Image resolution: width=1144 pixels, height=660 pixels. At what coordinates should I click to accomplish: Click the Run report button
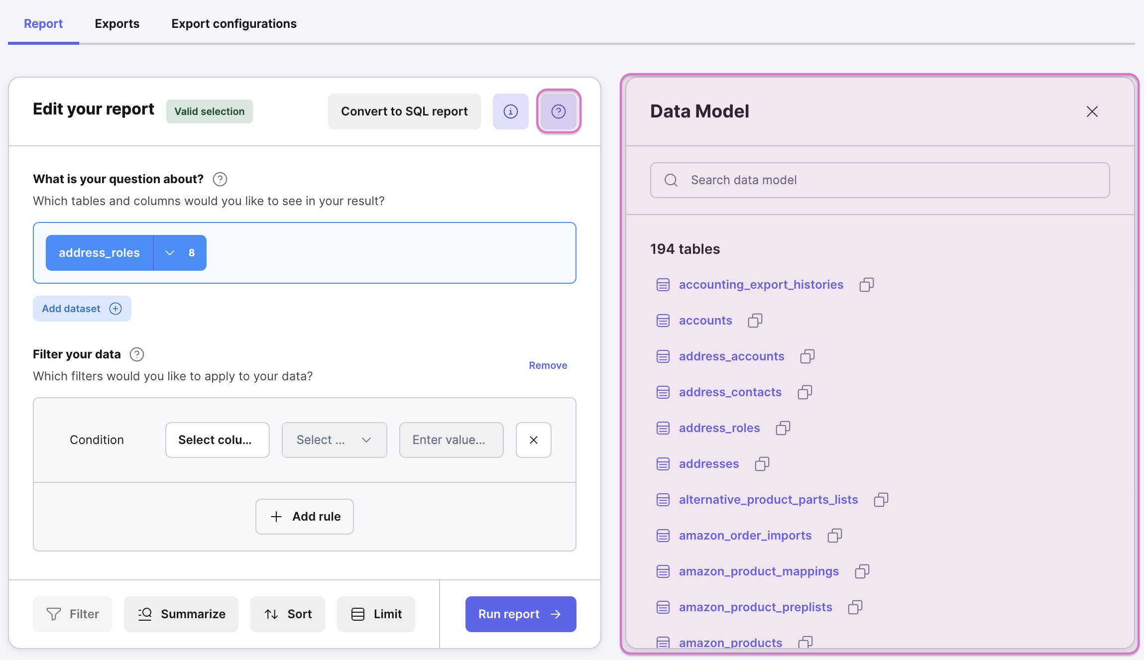coord(520,614)
